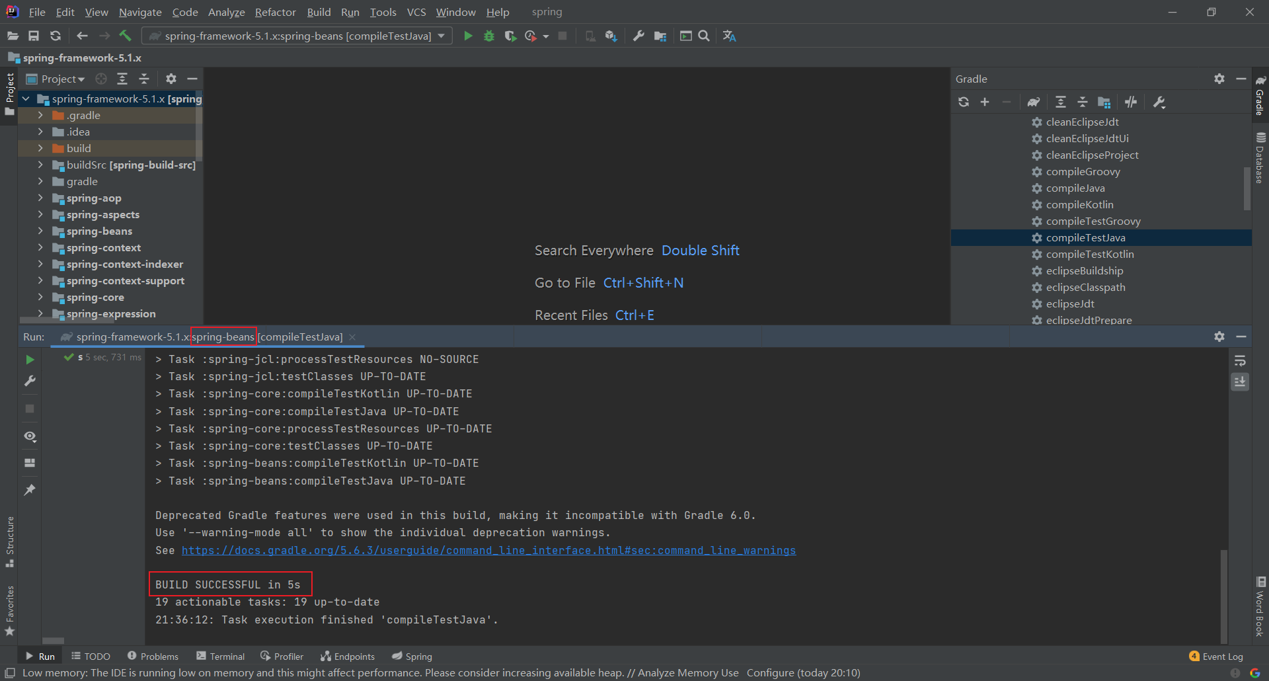The width and height of the screenshot is (1269, 681).
Task: Open the Gradle command line warnings link
Action: click(489, 550)
